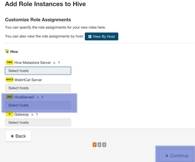Image resolution: width=195 pixels, height=162 pixels.
Task: Click the yellow HMS role badge
Action: tap(9, 63)
